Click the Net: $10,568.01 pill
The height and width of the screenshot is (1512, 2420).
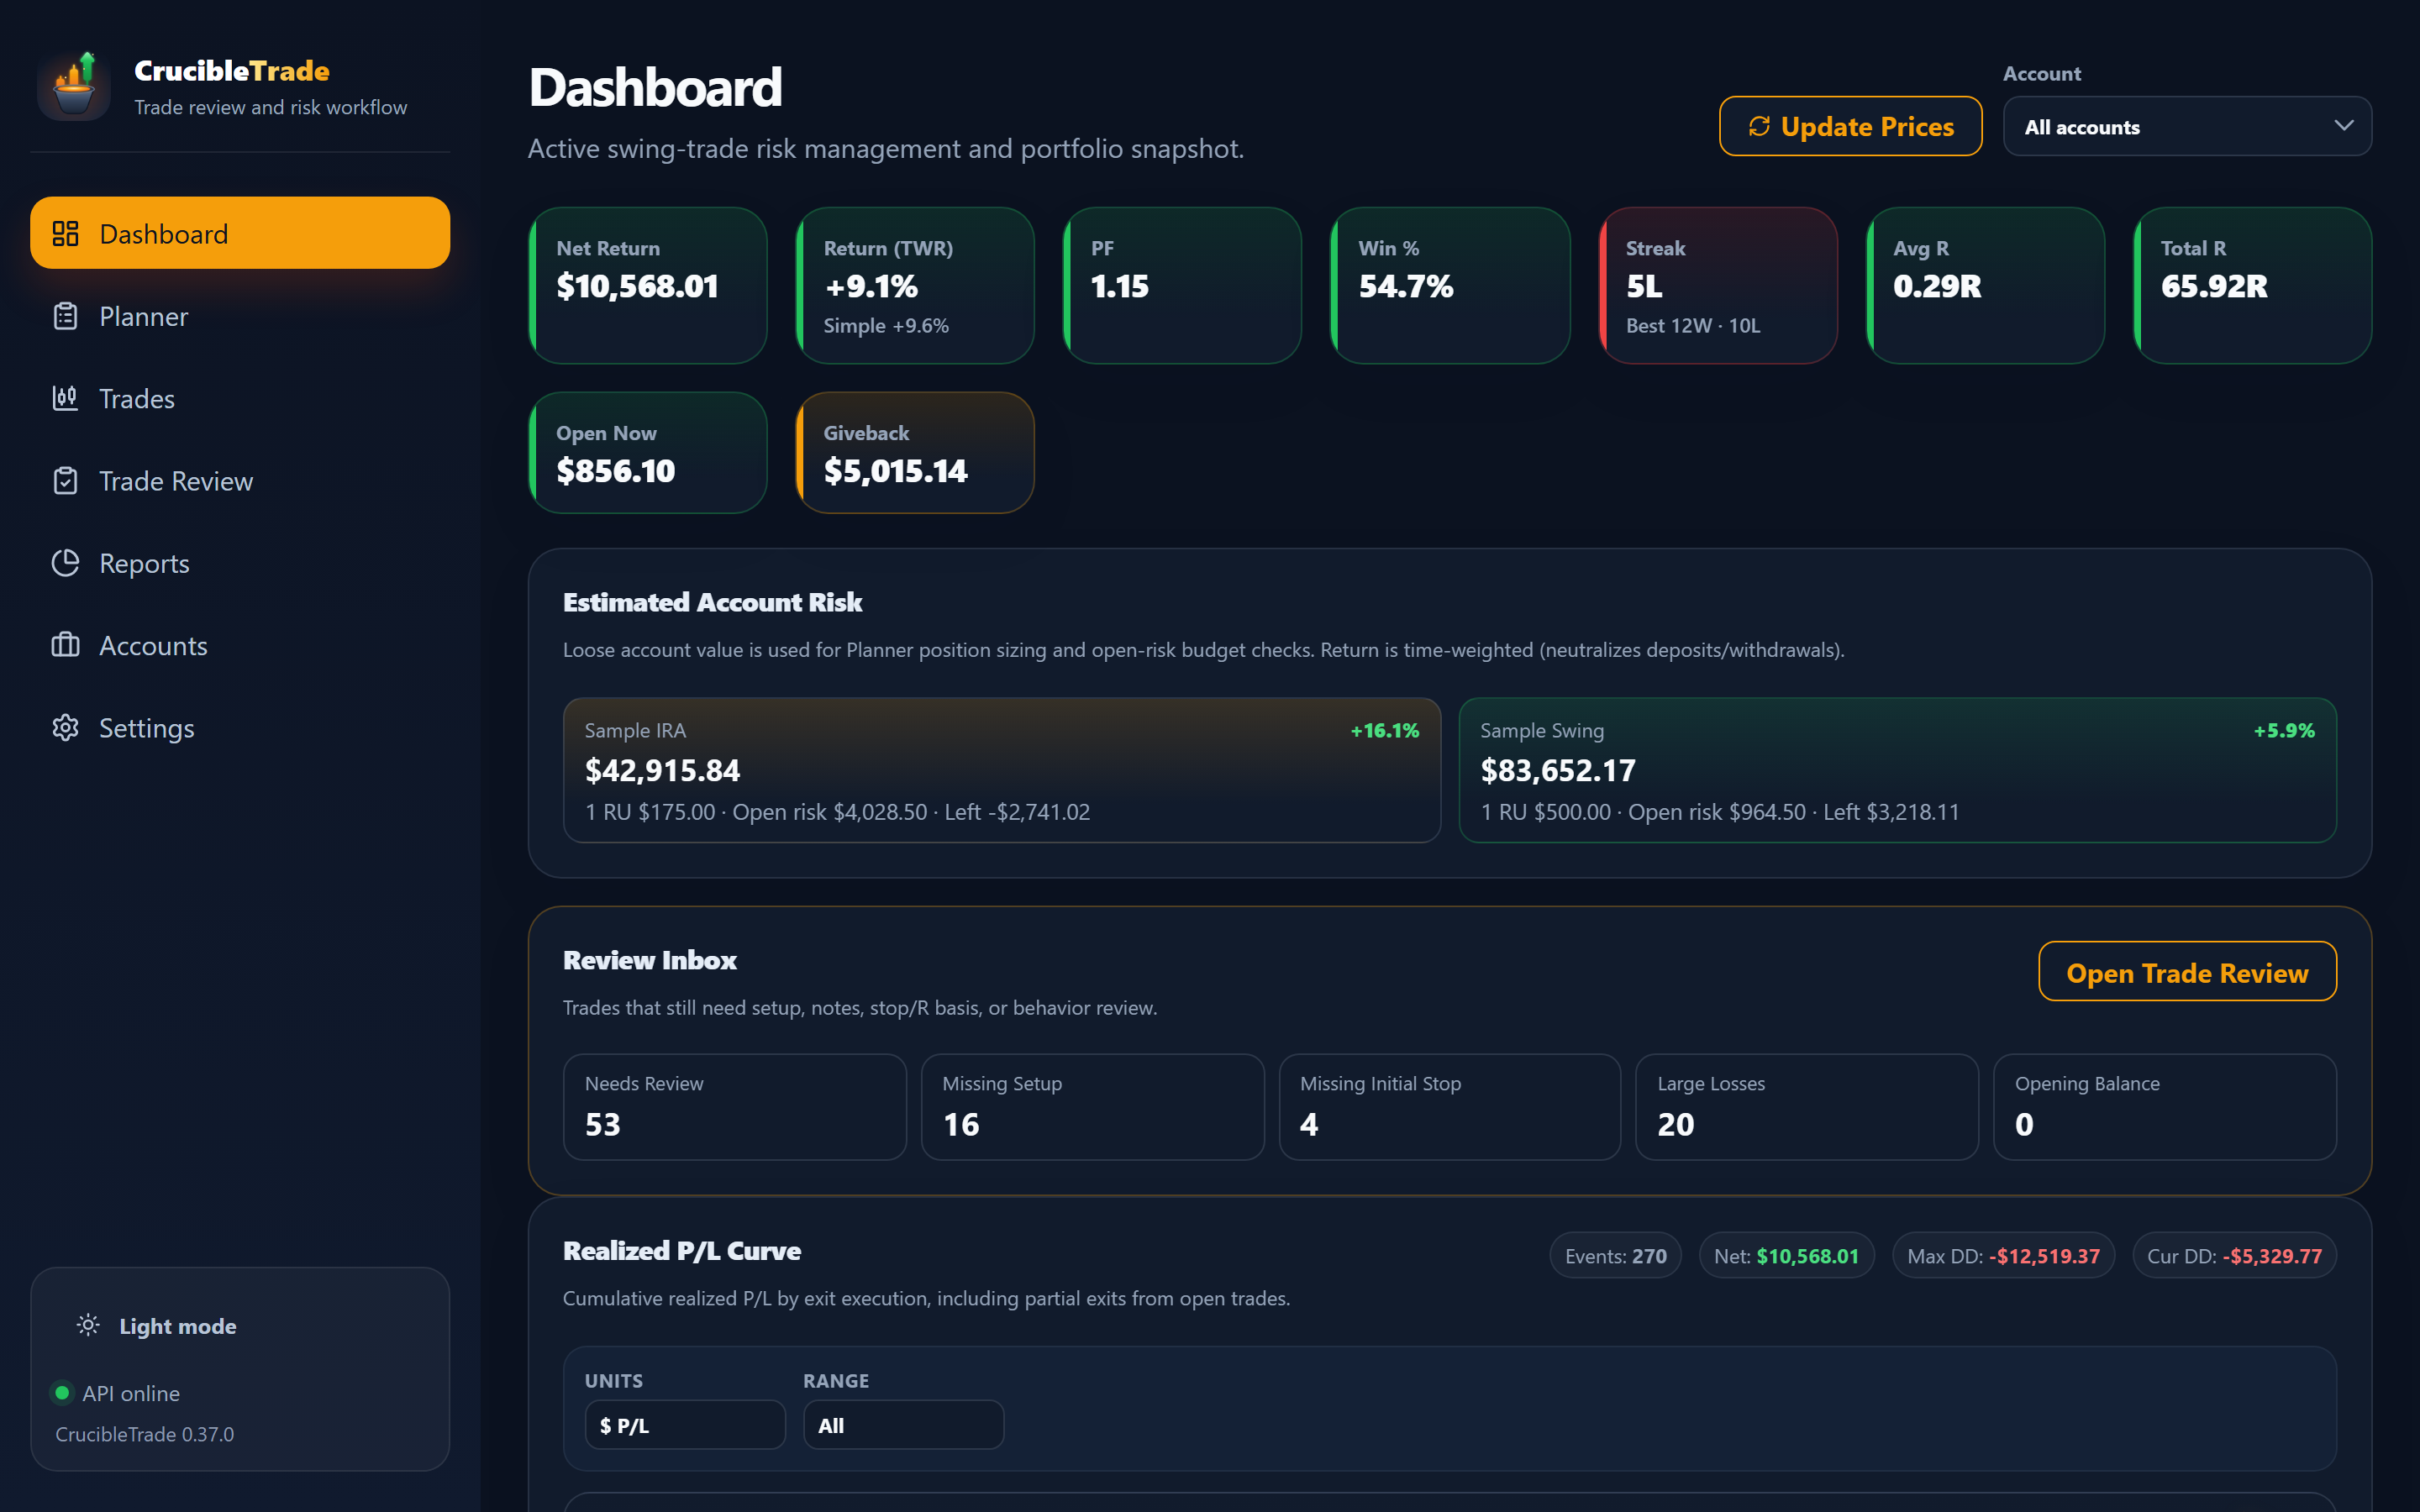click(1786, 1255)
